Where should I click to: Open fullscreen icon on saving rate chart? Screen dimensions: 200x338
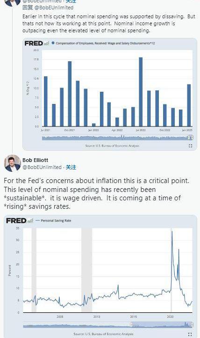[x=190, y=334]
